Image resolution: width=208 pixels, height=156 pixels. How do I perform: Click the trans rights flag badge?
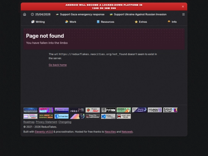coord(30,116)
